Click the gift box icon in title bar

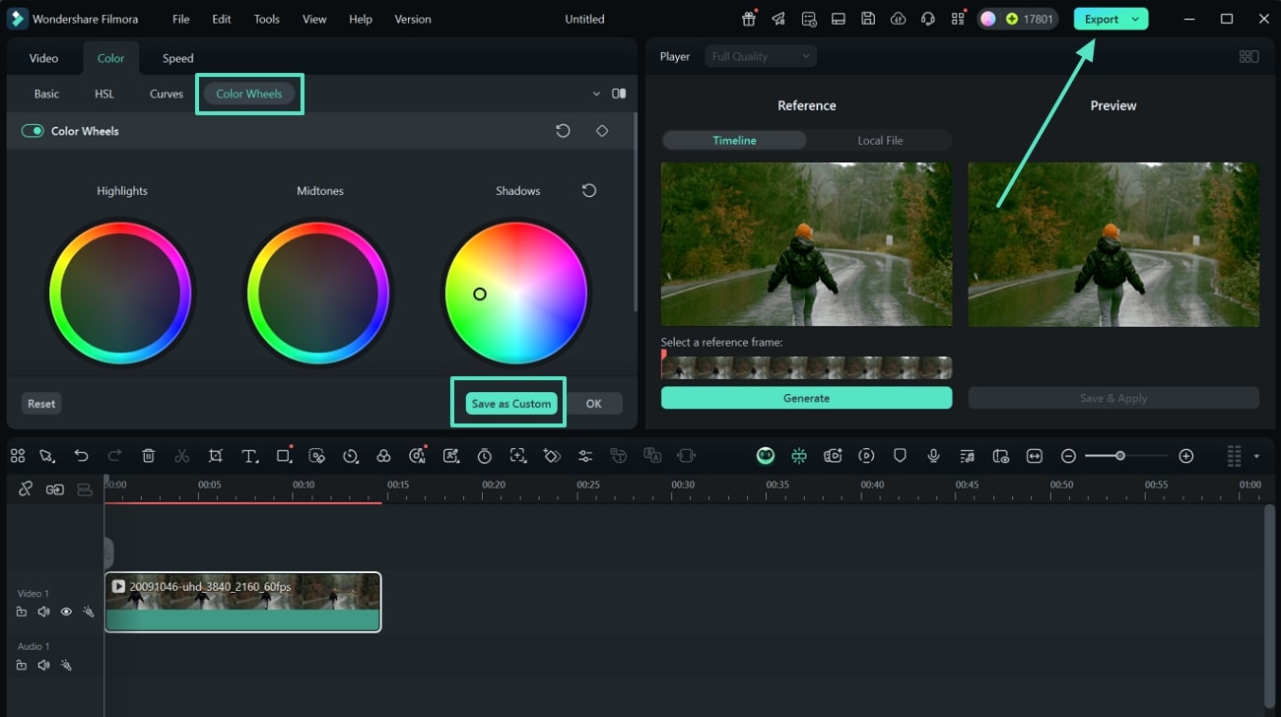pyautogui.click(x=749, y=19)
